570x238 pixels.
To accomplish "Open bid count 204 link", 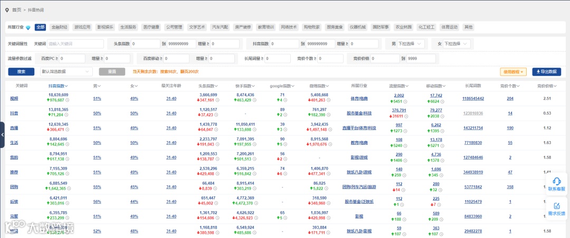I will pyautogui.click(x=510, y=98).
